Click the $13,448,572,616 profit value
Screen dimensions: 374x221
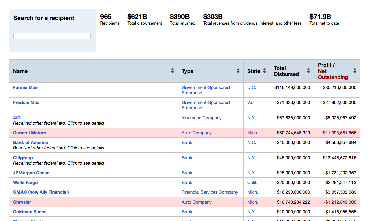click(339, 158)
